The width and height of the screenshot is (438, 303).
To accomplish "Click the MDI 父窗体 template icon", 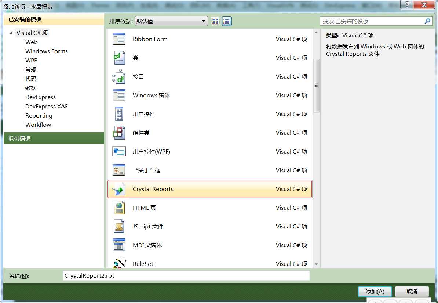I will (x=119, y=245).
